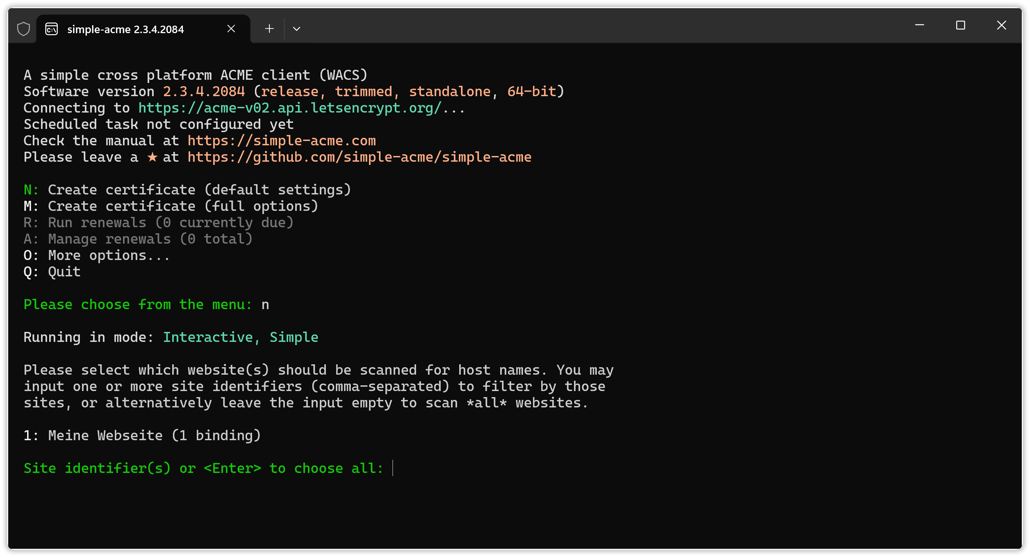Click the "M: Create certificate (full options)" line
Viewport: 1030px width, 557px height.
[171, 206]
